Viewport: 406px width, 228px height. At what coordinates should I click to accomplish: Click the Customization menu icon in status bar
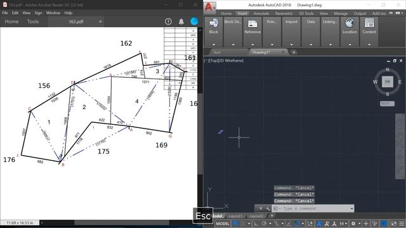402,224
